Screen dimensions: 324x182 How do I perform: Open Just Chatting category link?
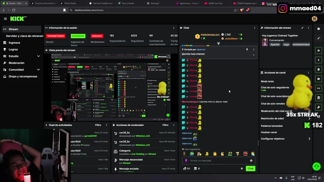(x=138, y=154)
